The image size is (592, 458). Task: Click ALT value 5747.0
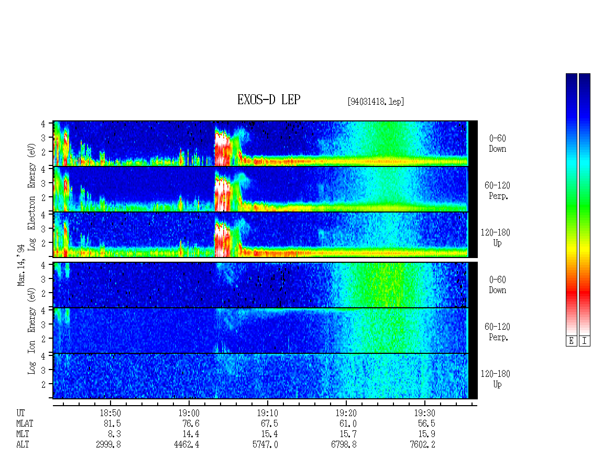click(x=265, y=445)
